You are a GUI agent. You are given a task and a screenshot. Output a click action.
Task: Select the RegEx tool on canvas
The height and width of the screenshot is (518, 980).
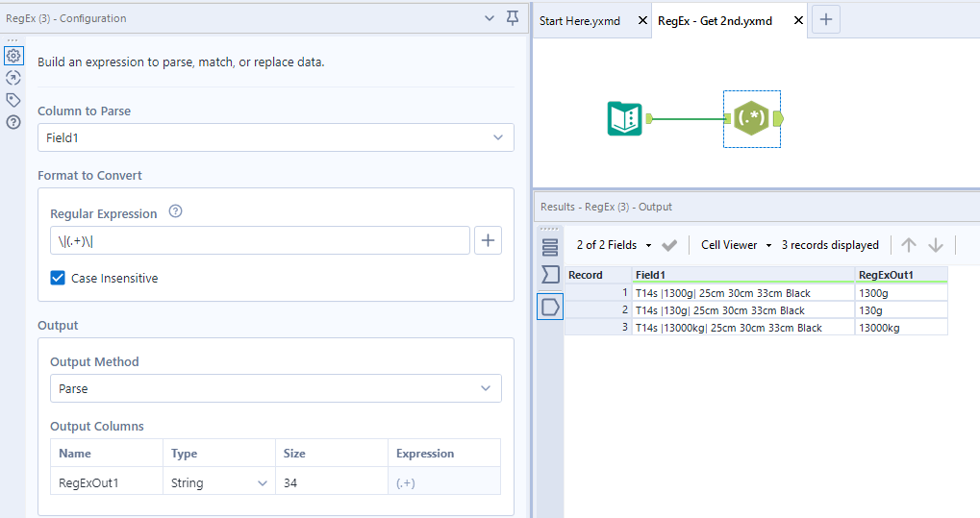(x=750, y=119)
